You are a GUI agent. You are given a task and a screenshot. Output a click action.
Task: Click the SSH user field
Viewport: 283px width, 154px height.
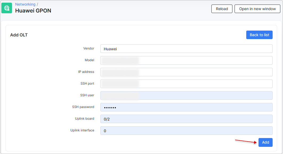tap(186, 95)
